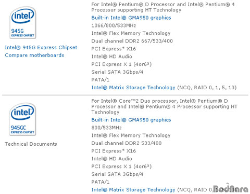250x194 pixels.
Task: Click the Intel 945G Express Chipset badge
Action: 23,22
